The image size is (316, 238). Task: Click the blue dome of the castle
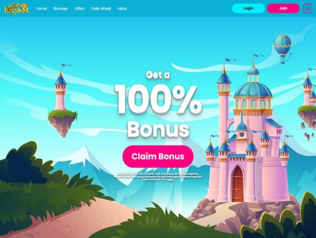tap(253, 89)
